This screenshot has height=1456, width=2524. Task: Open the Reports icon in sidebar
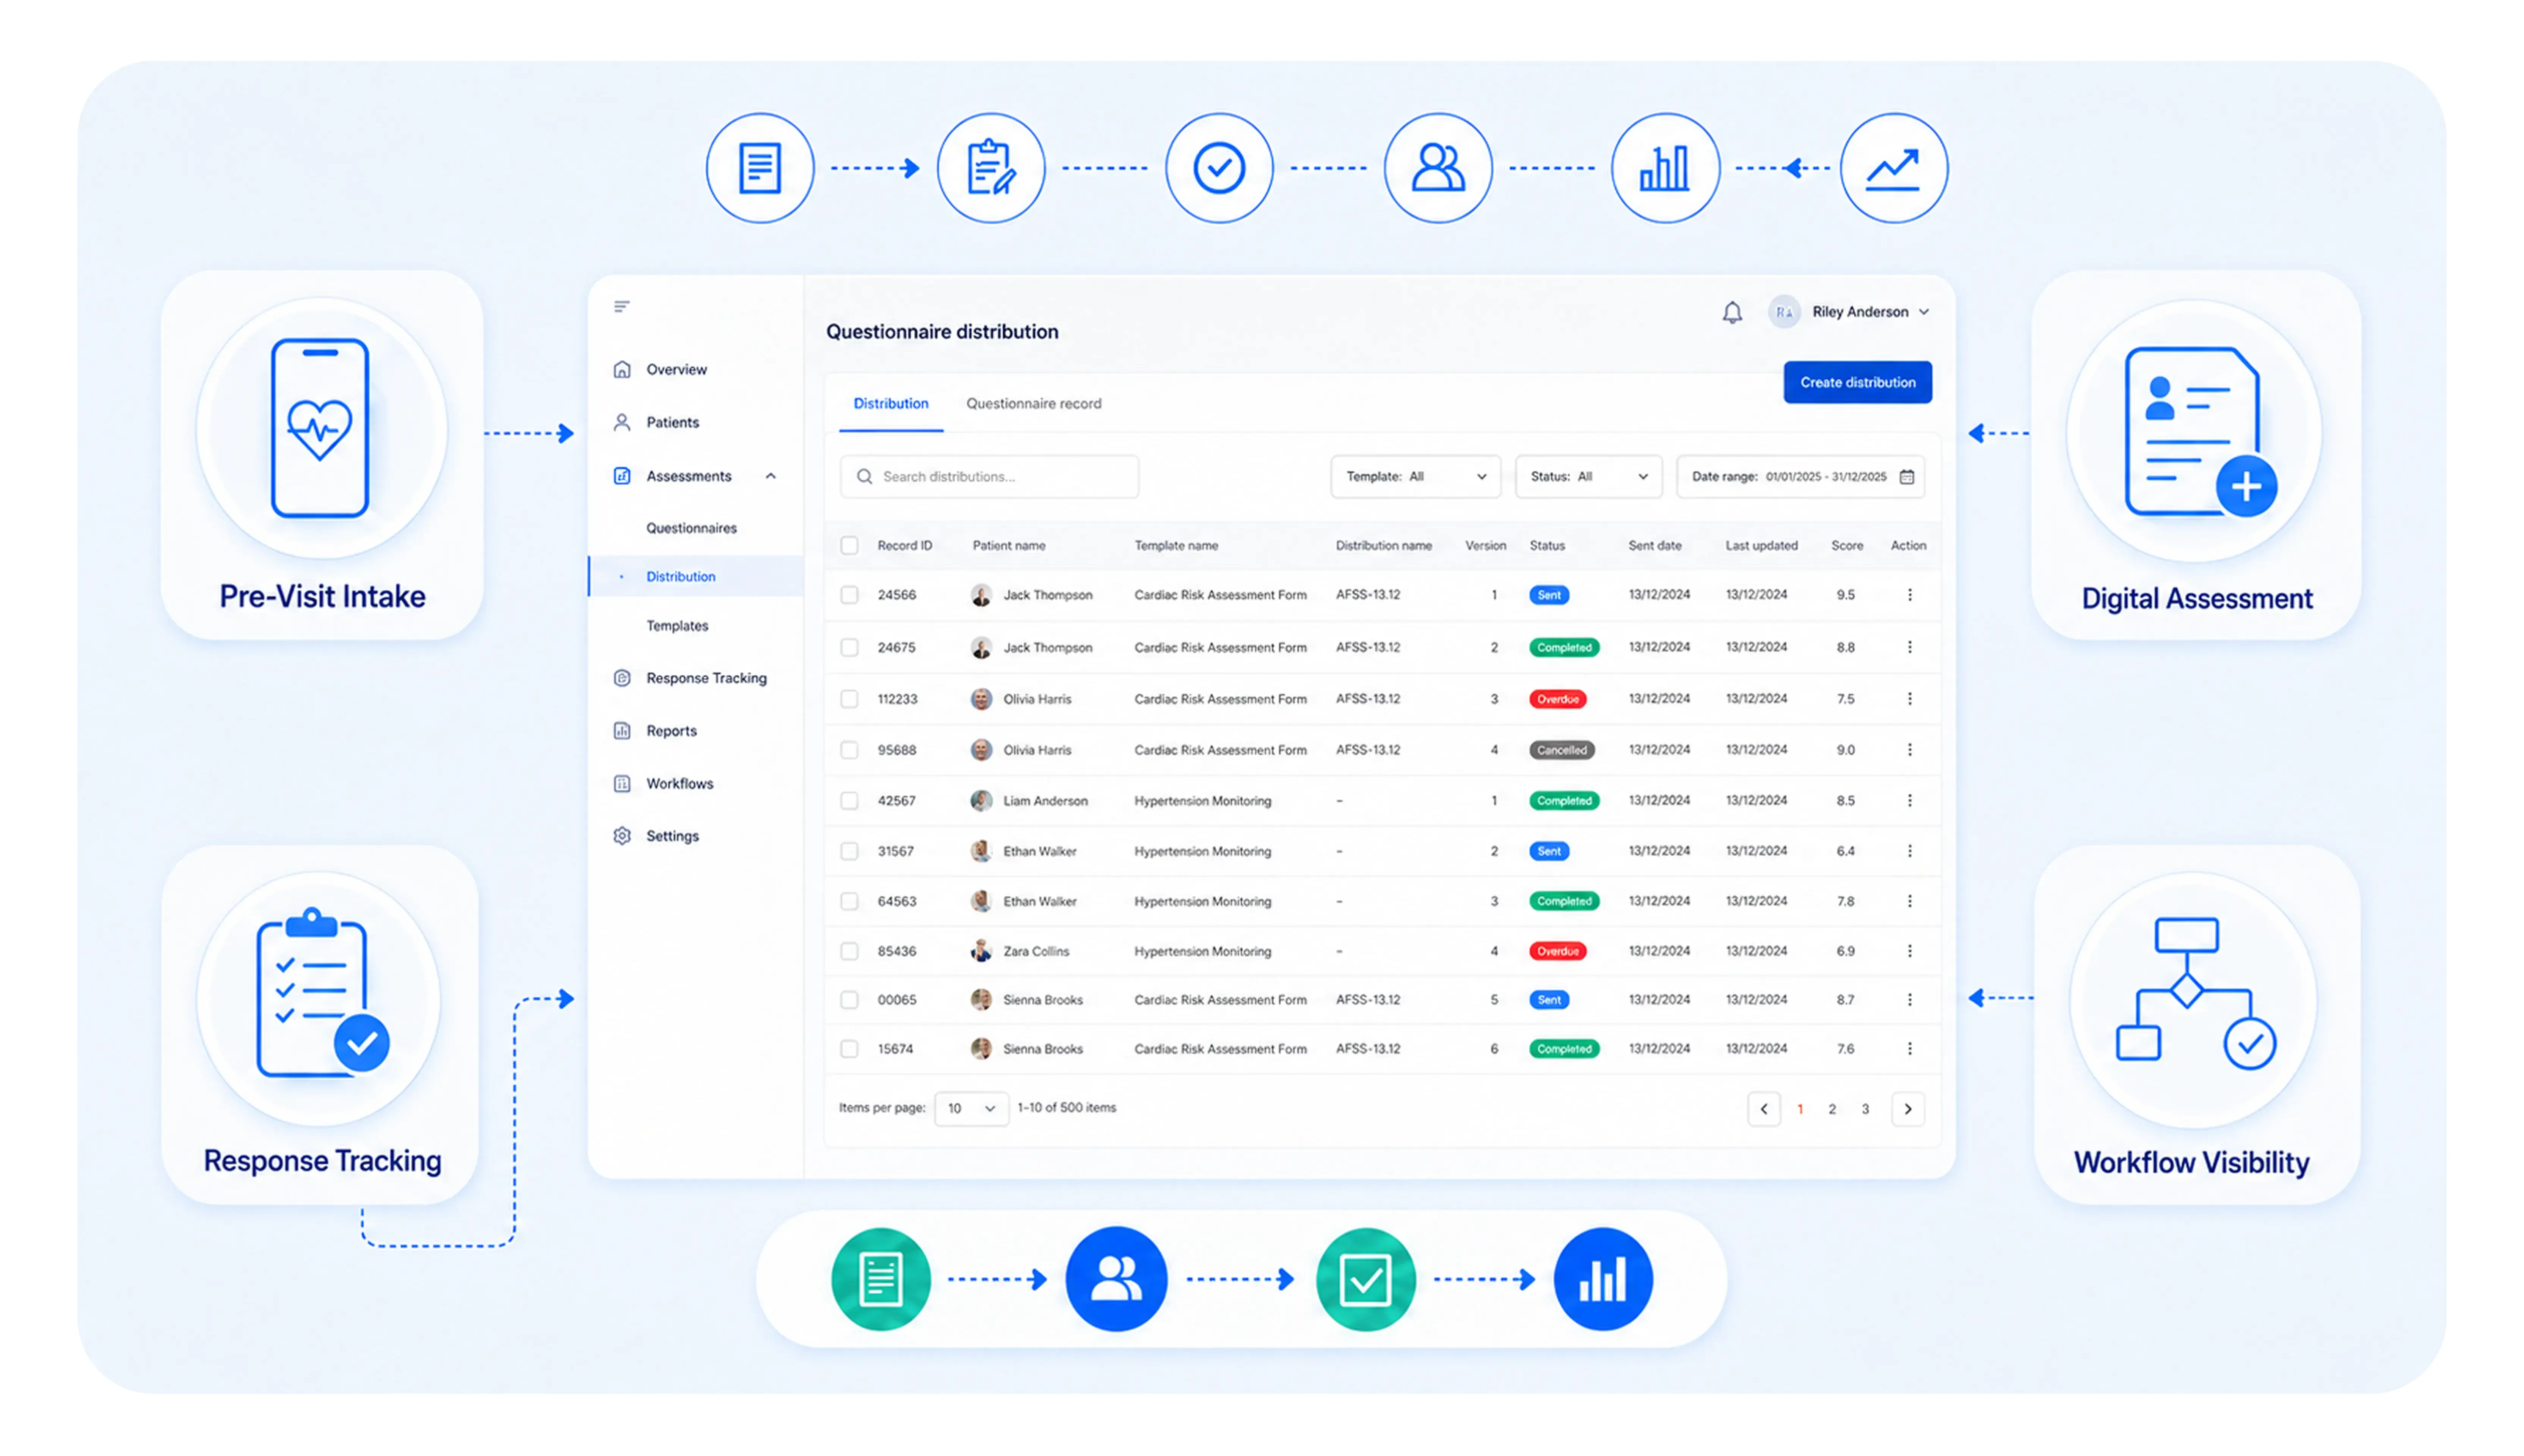coord(622,731)
